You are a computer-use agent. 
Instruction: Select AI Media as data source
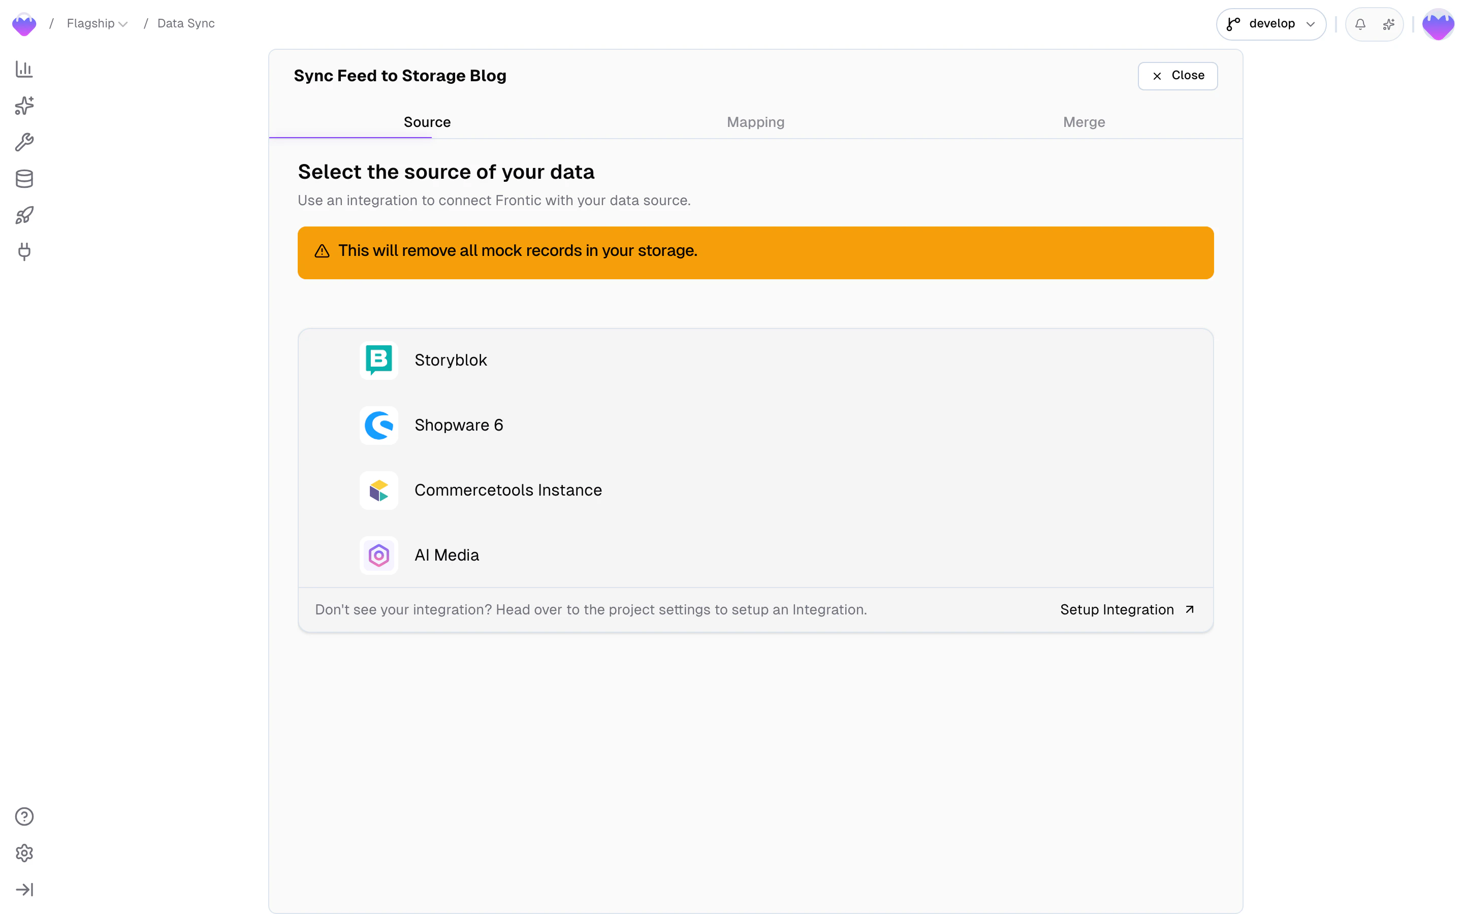[756, 556]
